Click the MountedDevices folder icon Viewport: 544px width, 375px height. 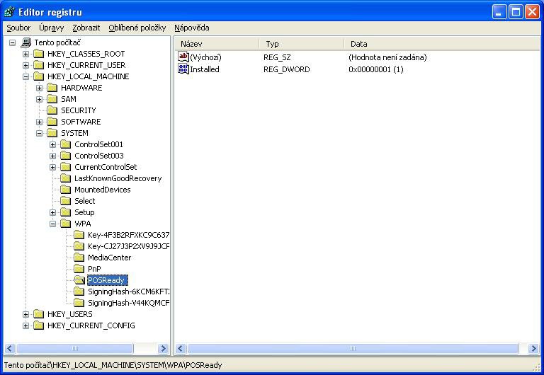pos(66,190)
